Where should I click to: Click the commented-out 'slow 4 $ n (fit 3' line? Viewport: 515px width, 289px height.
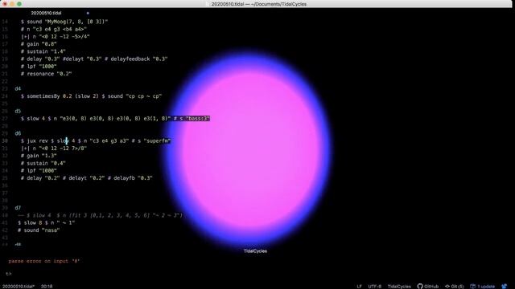point(100,215)
